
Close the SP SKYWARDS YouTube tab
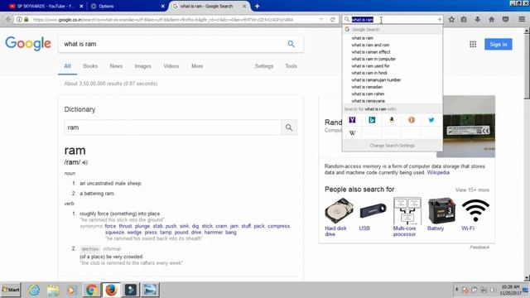point(81,6)
